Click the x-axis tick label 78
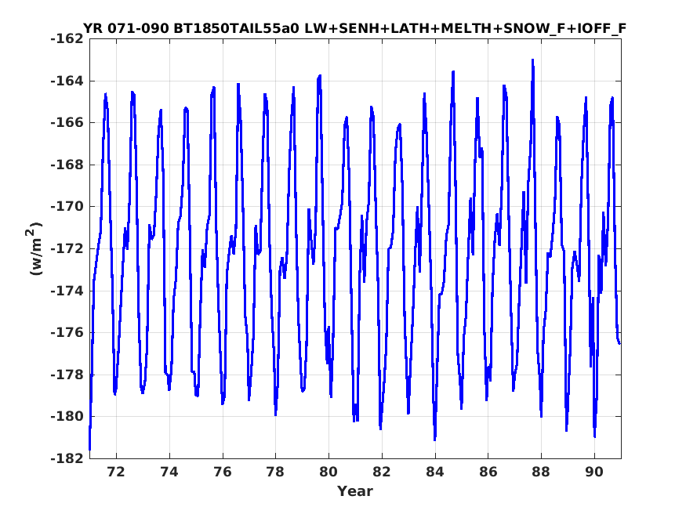Screen dimensions: 686x514 click(x=276, y=472)
